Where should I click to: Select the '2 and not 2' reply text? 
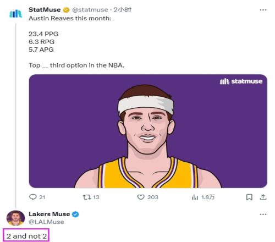[x=26, y=236]
